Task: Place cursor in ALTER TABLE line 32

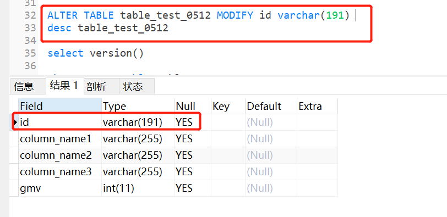Action: click(x=198, y=15)
